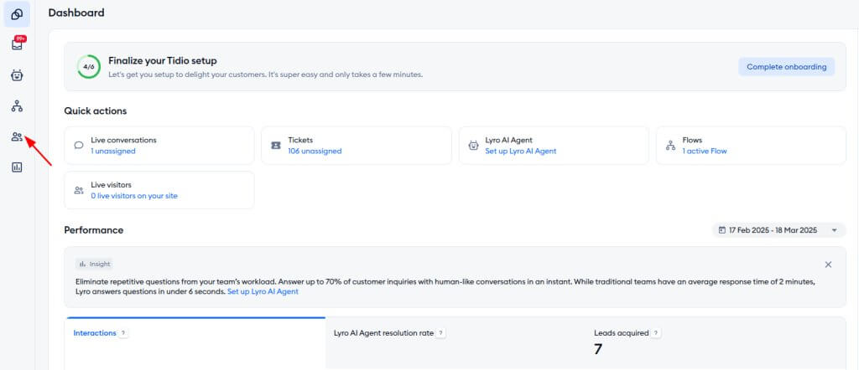Open the Customers people sidebar icon
The width and height of the screenshot is (859, 370).
click(x=17, y=136)
